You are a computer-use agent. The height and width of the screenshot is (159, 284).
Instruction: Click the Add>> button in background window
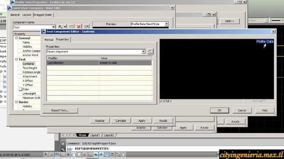[x=230, y=21]
